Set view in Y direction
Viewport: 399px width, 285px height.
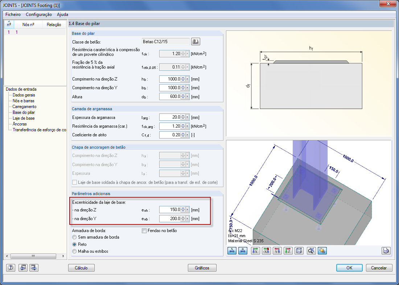click(x=277, y=251)
